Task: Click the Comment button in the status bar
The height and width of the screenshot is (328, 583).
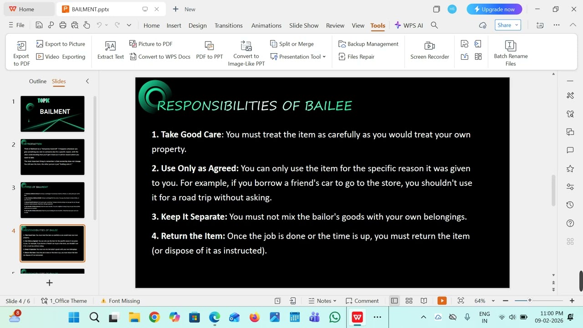Action: 362,301
